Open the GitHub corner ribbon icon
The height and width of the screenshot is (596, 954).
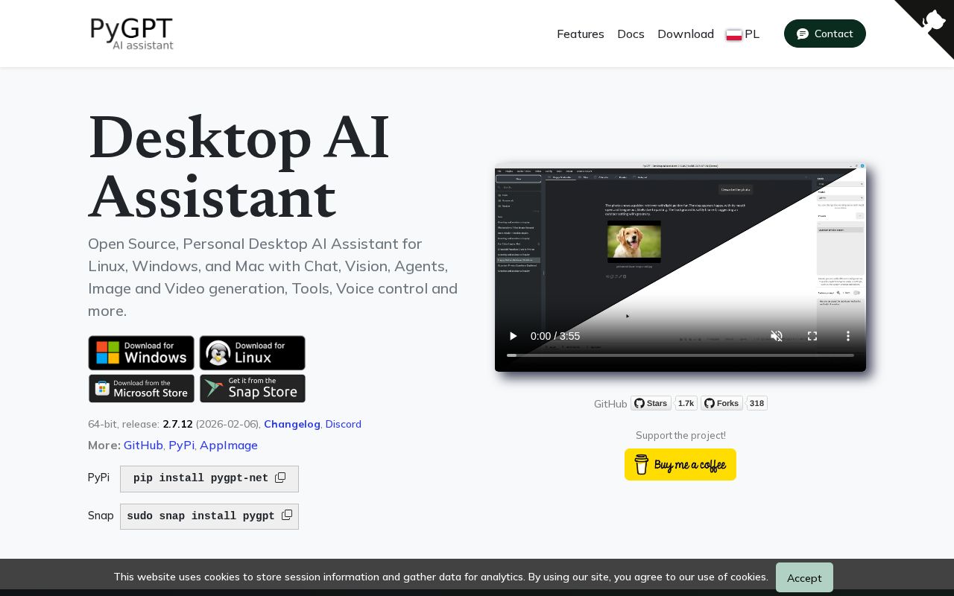(x=932, y=20)
